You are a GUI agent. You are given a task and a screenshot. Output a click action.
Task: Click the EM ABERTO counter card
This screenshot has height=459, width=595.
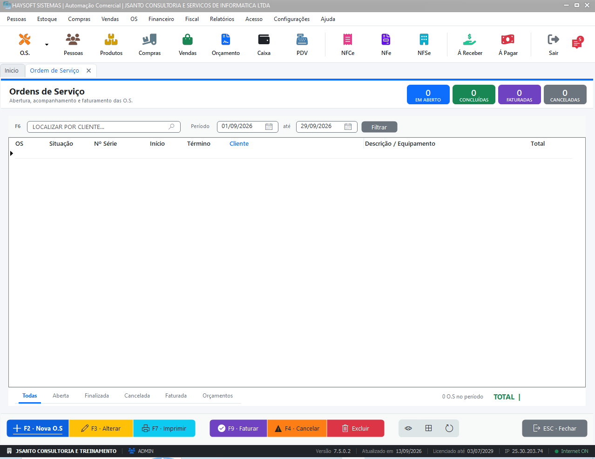point(428,94)
